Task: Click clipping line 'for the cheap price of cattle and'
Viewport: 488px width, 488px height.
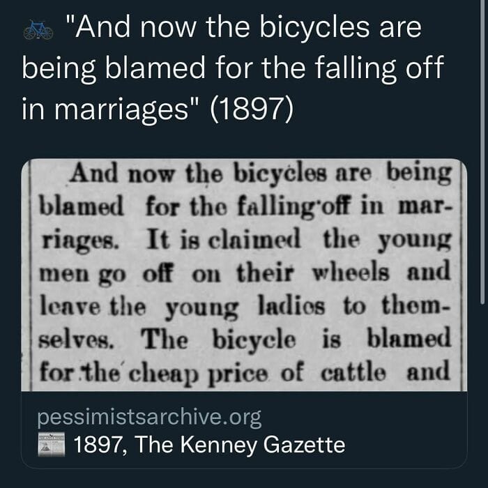Action: pyautogui.click(x=245, y=372)
